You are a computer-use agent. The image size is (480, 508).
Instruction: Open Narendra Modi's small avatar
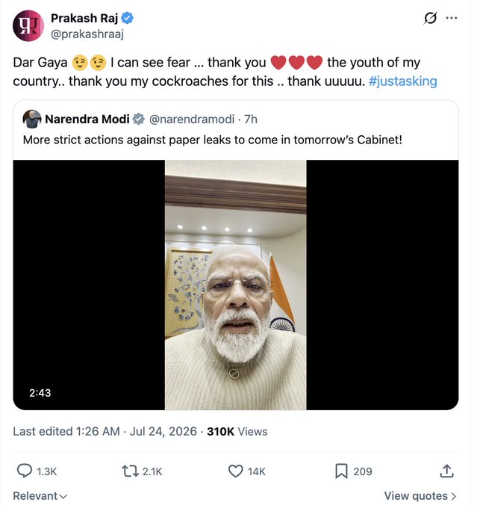pyautogui.click(x=31, y=119)
